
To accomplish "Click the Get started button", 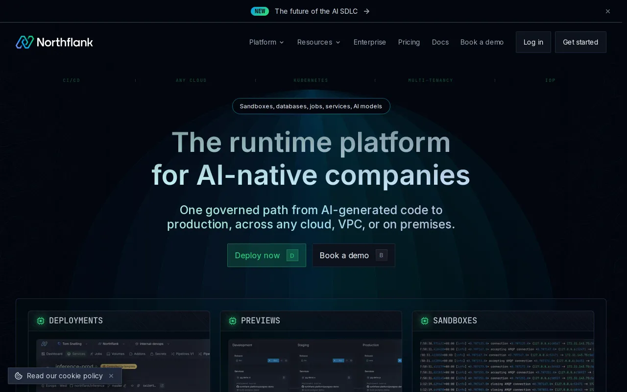I will click(580, 42).
